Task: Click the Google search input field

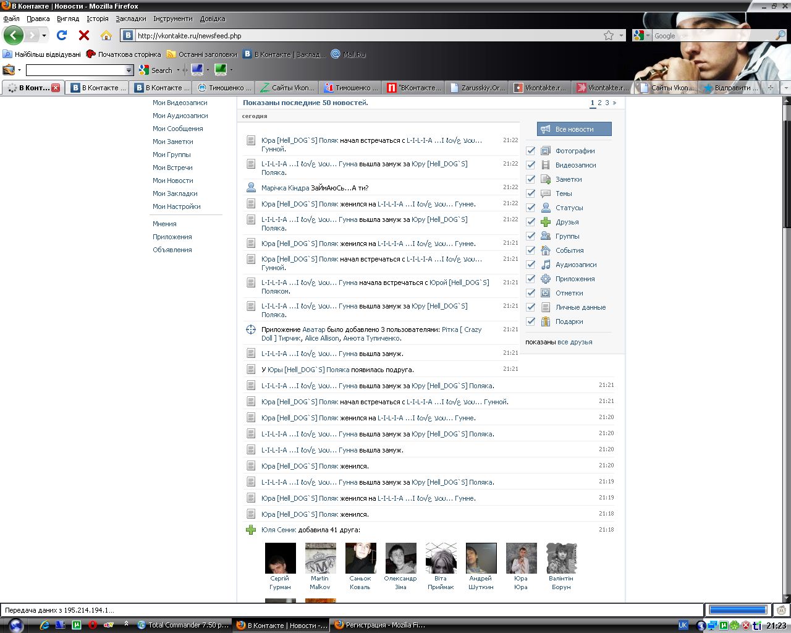Action: 713,35
